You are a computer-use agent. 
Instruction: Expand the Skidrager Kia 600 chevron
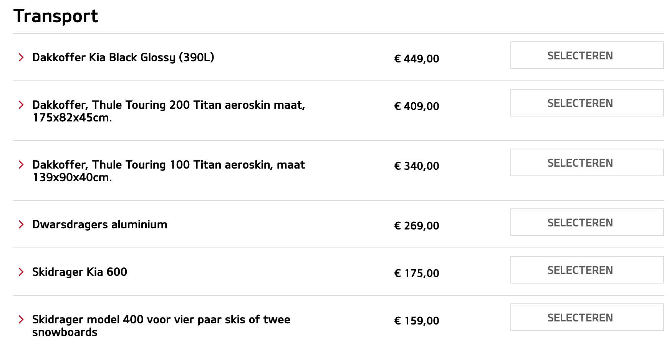[x=21, y=272]
